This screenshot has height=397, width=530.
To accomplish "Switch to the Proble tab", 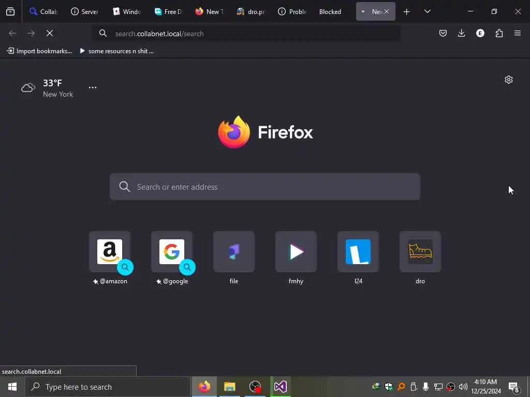I will coord(292,12).
